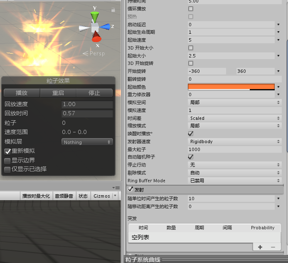Open Ring Buffer Mode 已禁用 dropdown
The width and height of the screenshot is (288, 263).
pos(234,181)
